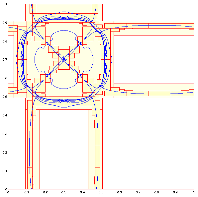
Task: Click the y-axis tick label 0.1
Action: (x=5, y=171)
